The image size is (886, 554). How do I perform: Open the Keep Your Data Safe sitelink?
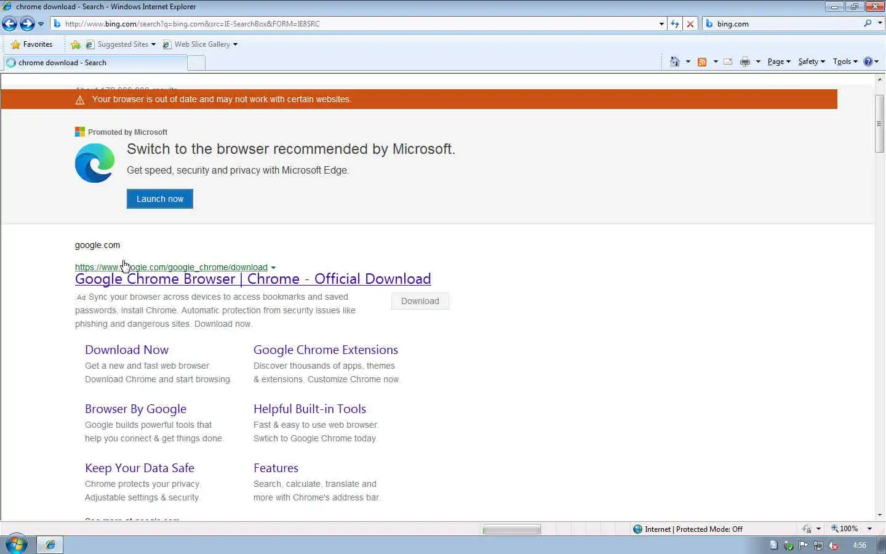coord(140,468)
